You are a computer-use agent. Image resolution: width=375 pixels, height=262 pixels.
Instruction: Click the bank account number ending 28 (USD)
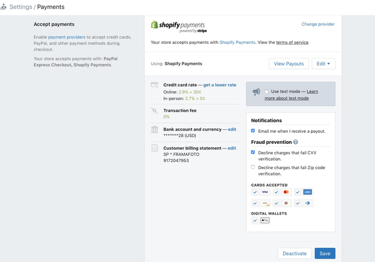point(180,136)
